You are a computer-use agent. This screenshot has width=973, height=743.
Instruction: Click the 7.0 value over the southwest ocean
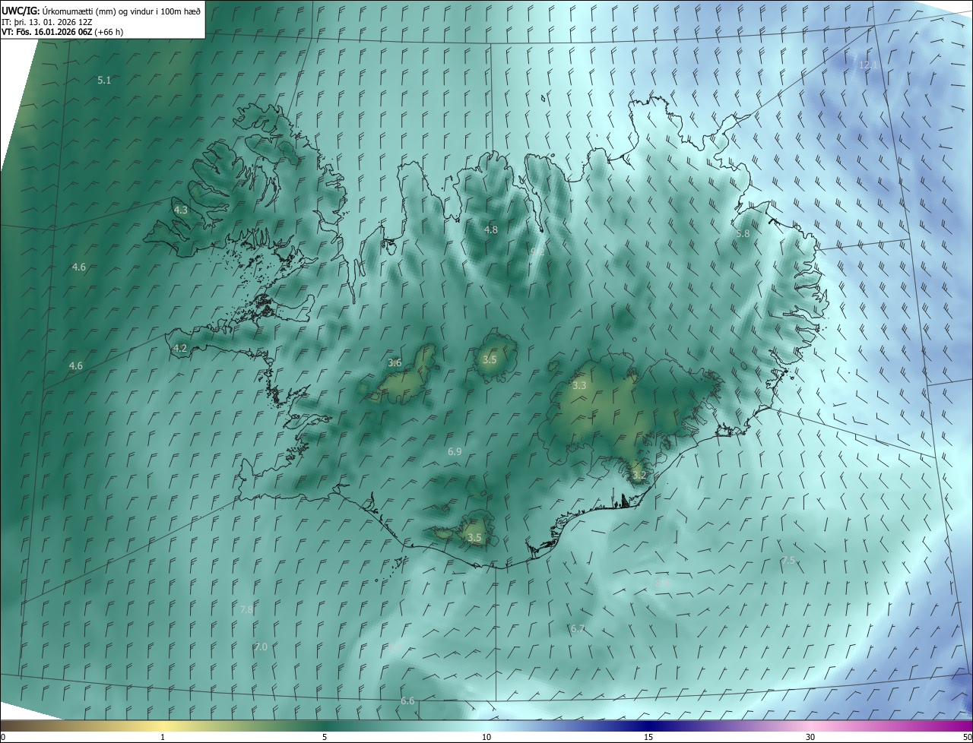pyautogui.click(x=261, y=647)
